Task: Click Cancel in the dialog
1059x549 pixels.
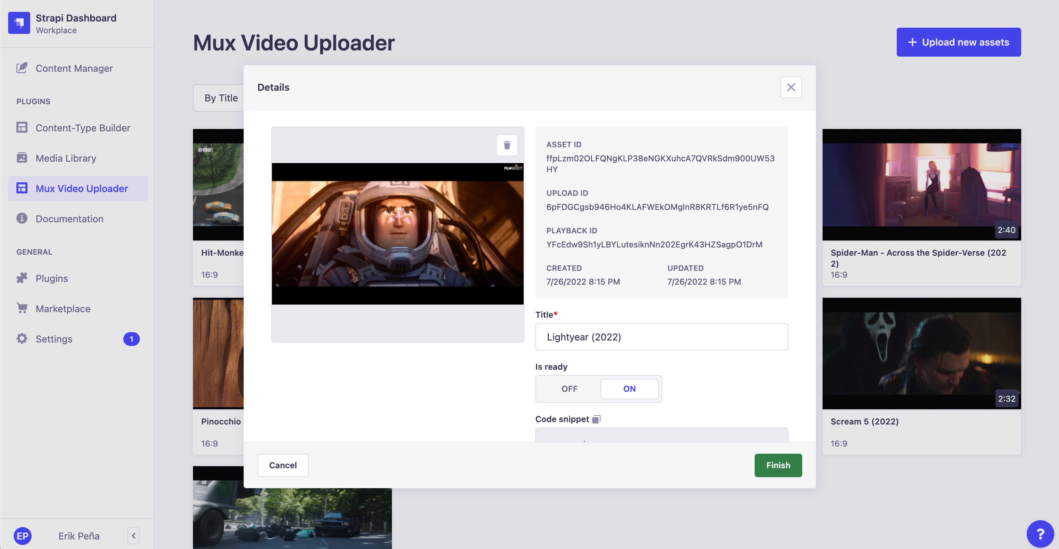Action: coord(283,465)
